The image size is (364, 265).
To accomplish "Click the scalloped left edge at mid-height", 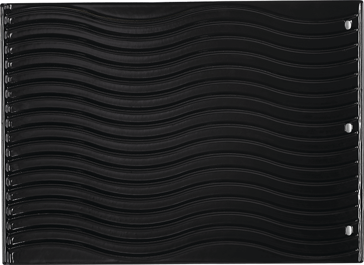I will (x=8, y=132).
